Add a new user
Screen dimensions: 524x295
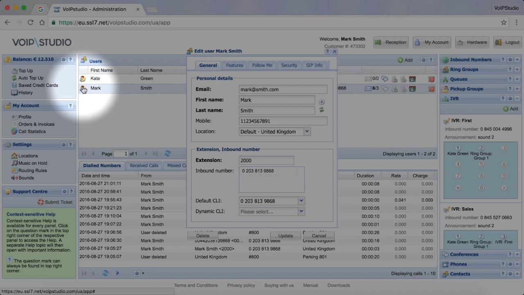(x=405, y=60)
